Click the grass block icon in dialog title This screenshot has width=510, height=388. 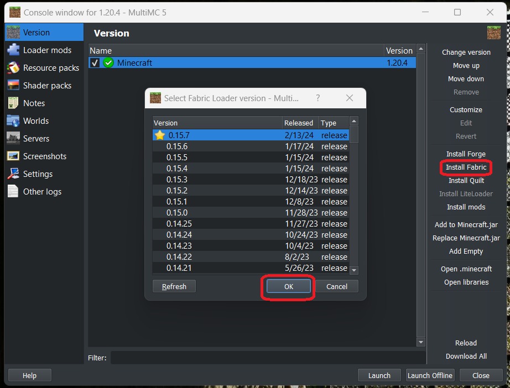click(155, 98)
